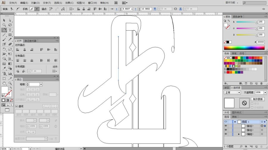The height and width of the screenshot is (150, 268).
Task: Toggle visibility of the 编组 layer
Action: [226, 134]
